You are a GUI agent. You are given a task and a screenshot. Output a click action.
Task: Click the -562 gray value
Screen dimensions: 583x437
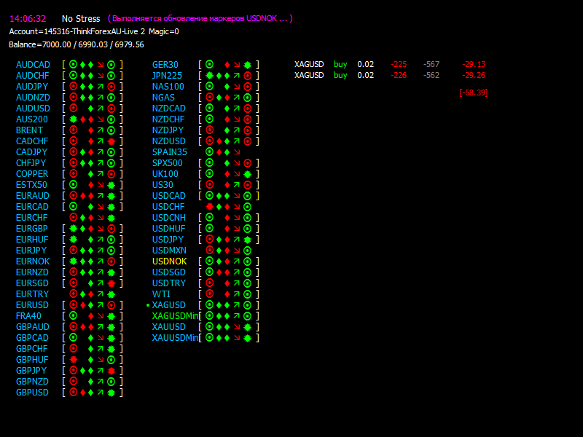pyautogui.click(x=431, y=75)
